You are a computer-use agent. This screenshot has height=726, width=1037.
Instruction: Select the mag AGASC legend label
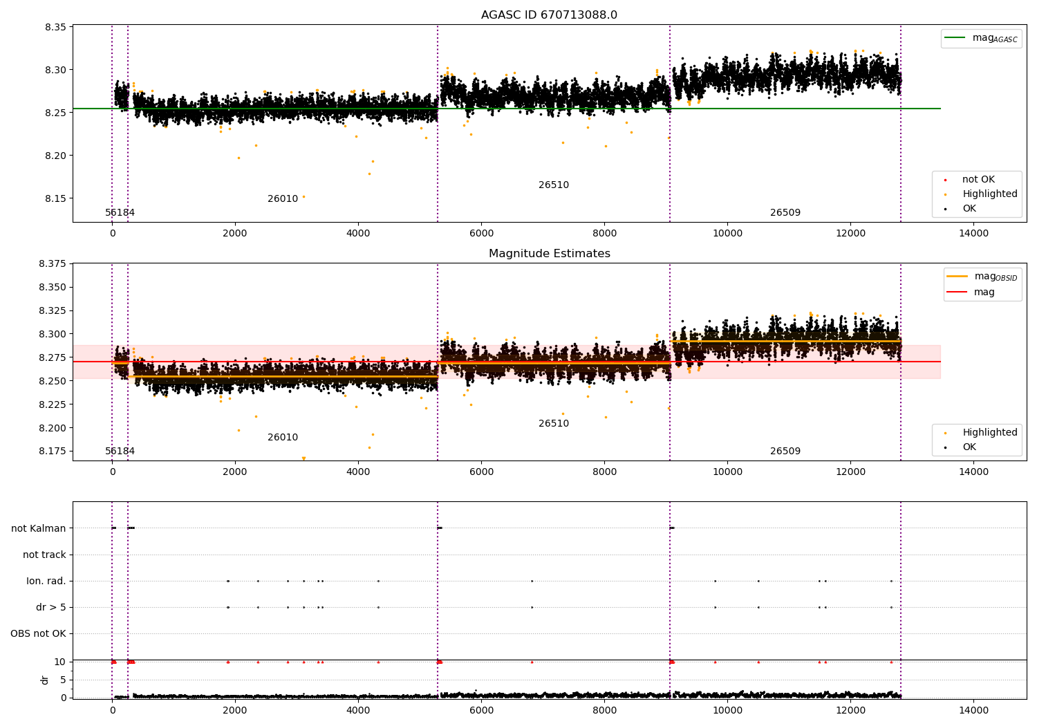995,38
